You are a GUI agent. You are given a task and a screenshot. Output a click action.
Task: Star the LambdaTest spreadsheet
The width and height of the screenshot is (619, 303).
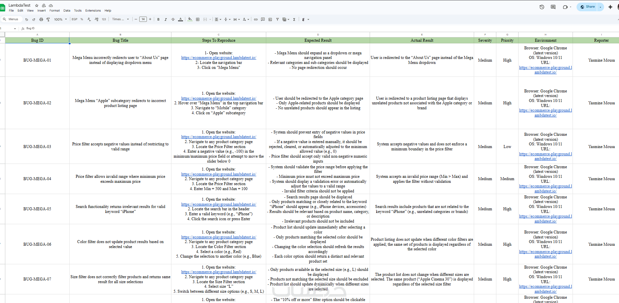pos(37,5)
